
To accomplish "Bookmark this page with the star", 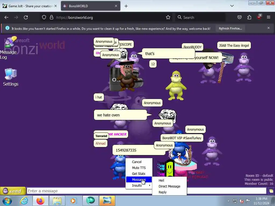I will pyautogui.click(x=168, y=17).
